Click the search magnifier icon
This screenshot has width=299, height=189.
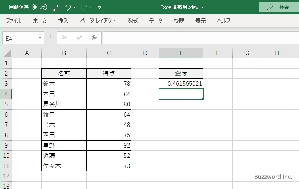tap(270, 7)
